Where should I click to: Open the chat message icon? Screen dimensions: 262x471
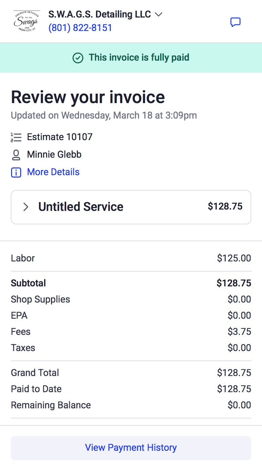click(x=235, y=22)
